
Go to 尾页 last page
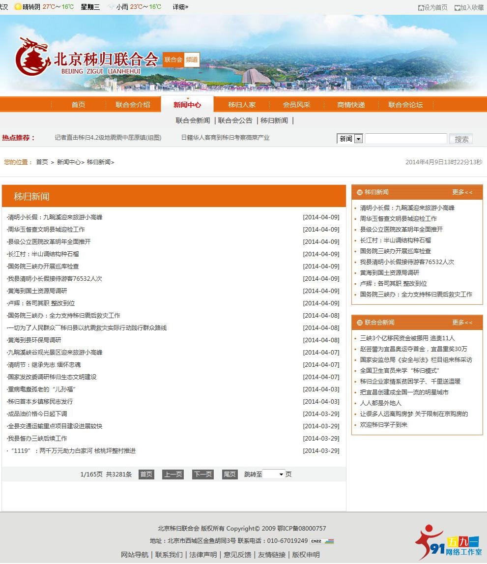point(229,474)
